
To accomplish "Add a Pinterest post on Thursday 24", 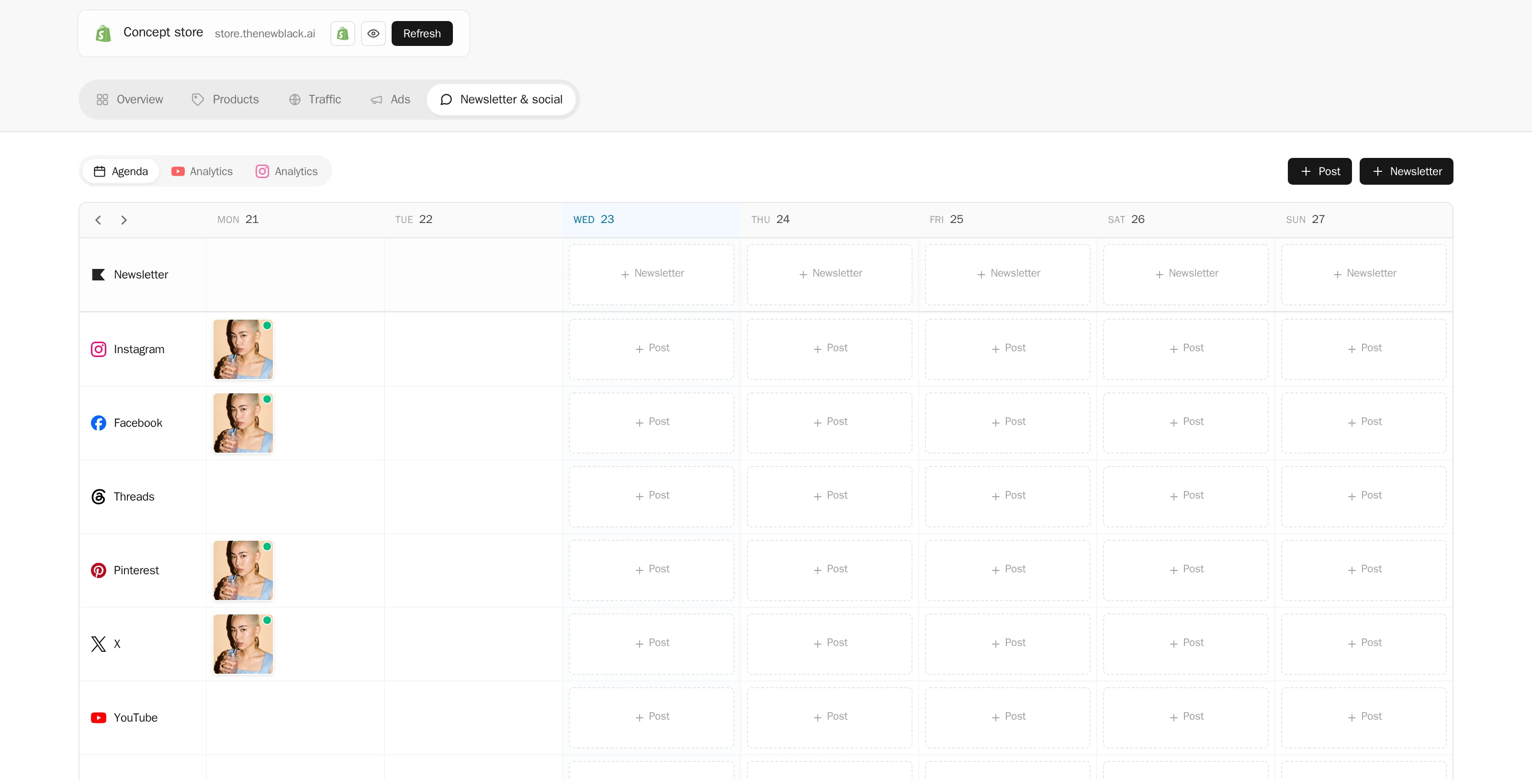I will pyautogui.click(x=830, y=570).
